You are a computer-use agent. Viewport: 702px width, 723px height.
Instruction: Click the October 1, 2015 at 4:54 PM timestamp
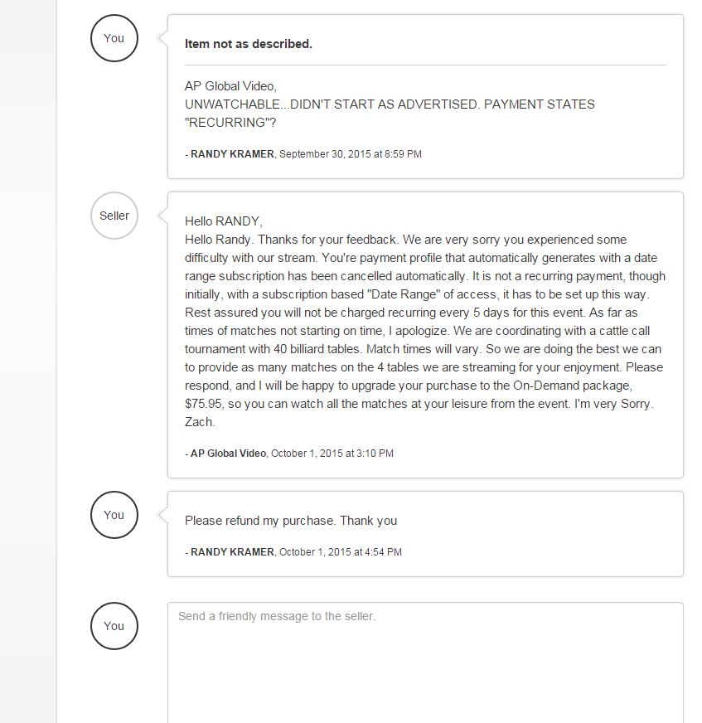click(341, 552)
